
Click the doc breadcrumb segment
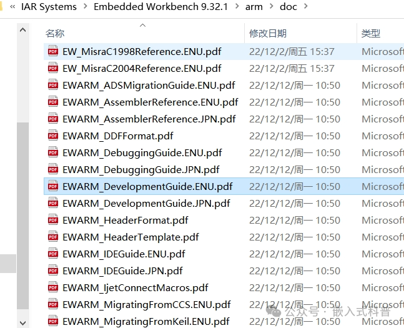288,7
